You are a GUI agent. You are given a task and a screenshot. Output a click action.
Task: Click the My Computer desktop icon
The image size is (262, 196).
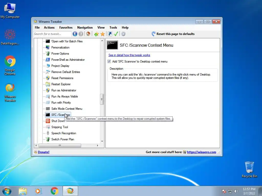pyautogui.click(x=10, y=11)
